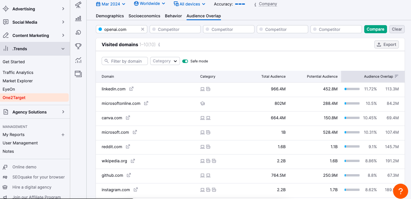411x199 pixels.
Task: Click the linkedin.com audience overlap bar
Action: coord(352,89)
